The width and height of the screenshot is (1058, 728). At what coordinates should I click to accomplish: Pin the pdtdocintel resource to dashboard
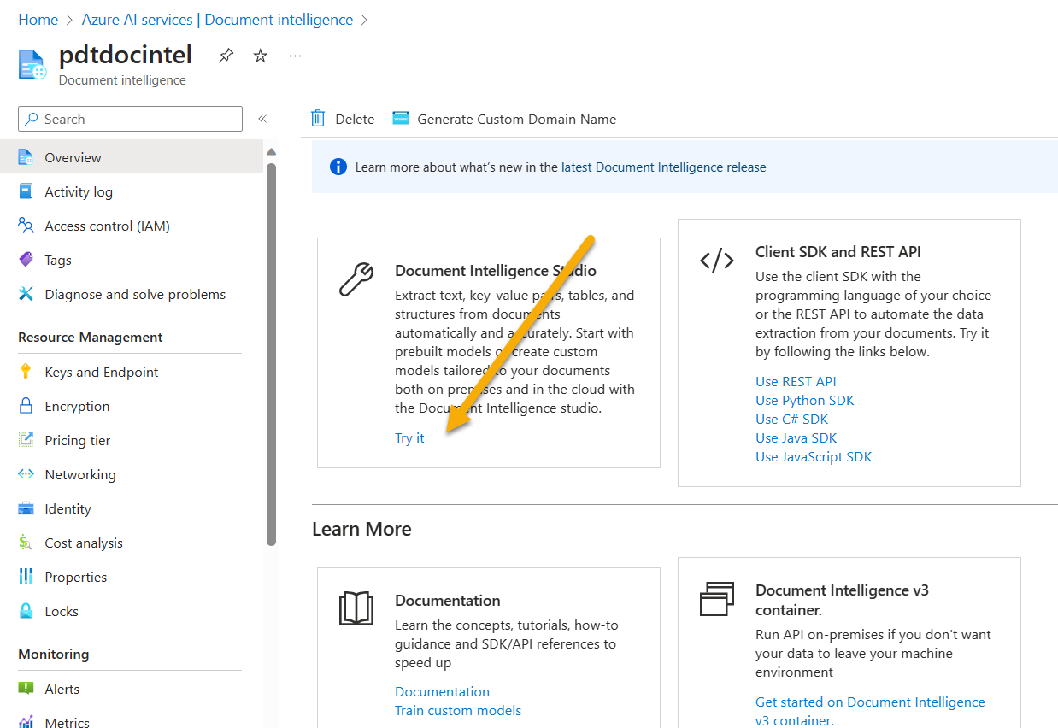tap(225, 55)
